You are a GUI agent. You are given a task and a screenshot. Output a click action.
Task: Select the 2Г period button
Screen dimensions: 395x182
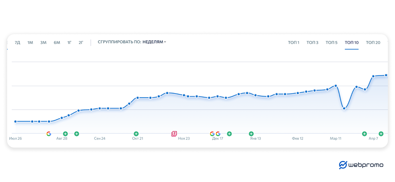(x=81, y=42)
